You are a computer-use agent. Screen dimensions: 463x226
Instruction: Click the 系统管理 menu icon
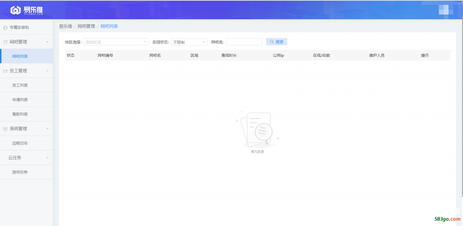(x=5, y=129)
